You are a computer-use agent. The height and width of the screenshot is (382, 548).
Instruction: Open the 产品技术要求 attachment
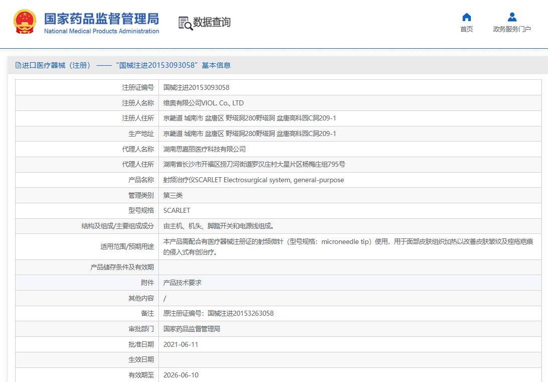coord(182,283)
